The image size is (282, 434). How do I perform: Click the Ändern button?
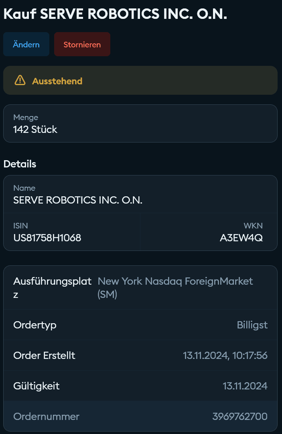tap(26, 44)
